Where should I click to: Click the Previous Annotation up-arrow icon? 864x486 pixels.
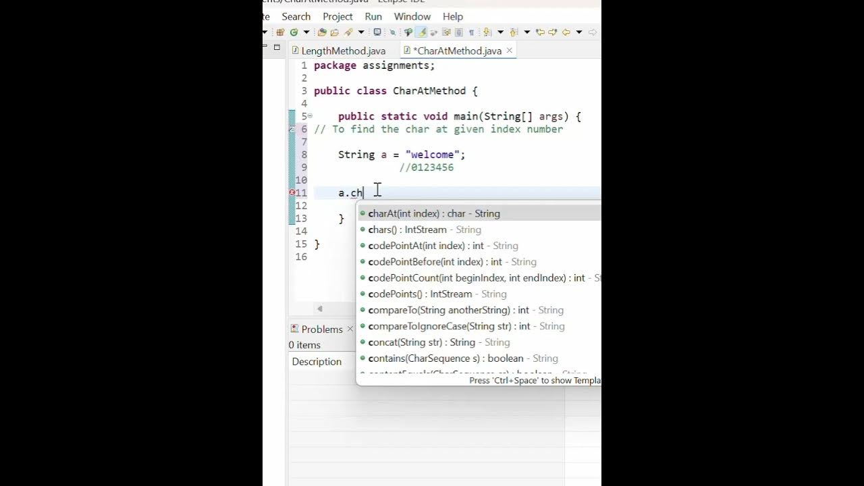[512, 32]
